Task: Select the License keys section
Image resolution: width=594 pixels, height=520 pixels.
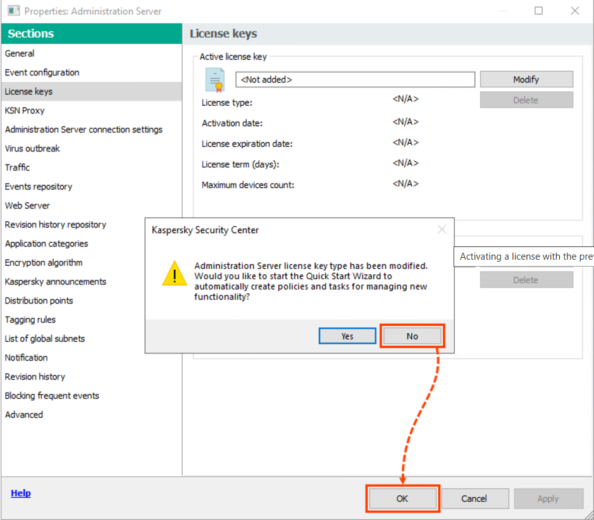Action: (91, 91)
